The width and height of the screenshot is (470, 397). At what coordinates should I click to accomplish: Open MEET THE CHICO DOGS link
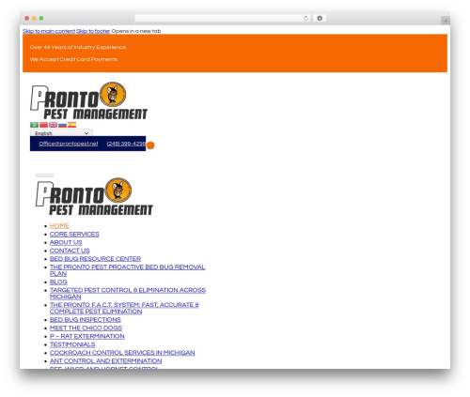[x=86, y=328]
